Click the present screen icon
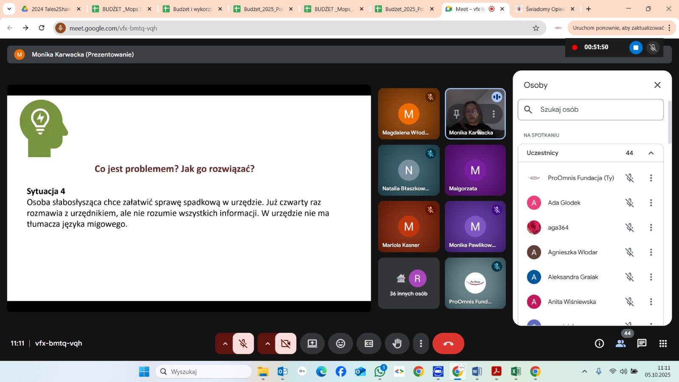This screenshot has height=382, width=679. tap(312, 343)
